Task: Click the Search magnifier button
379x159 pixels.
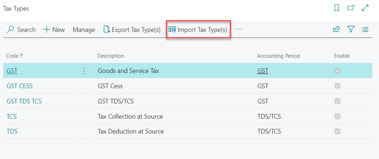Action: pyautogui.click(x=21, y=30)
